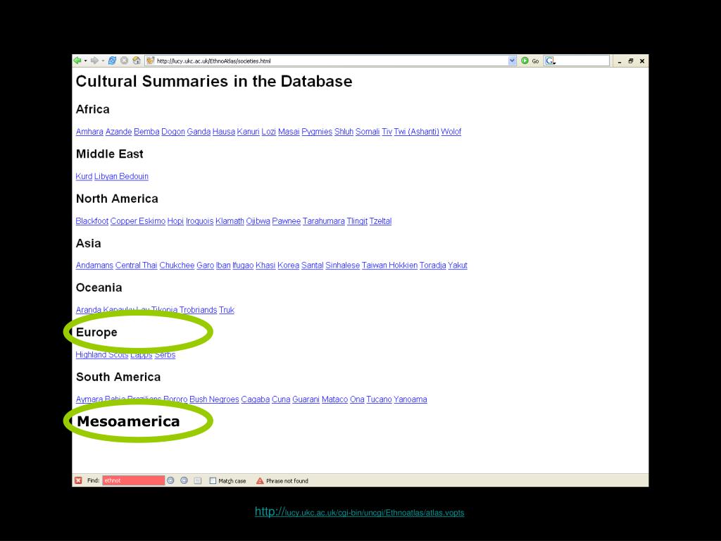
Task: Click the site favicon in address bar
Action: pos(150,61)
